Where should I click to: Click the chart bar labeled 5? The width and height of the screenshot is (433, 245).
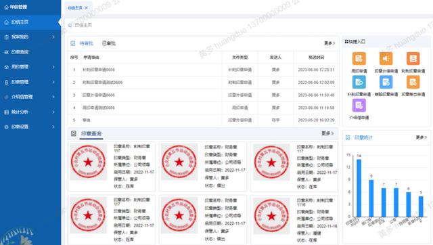click(x=421, y=206)
